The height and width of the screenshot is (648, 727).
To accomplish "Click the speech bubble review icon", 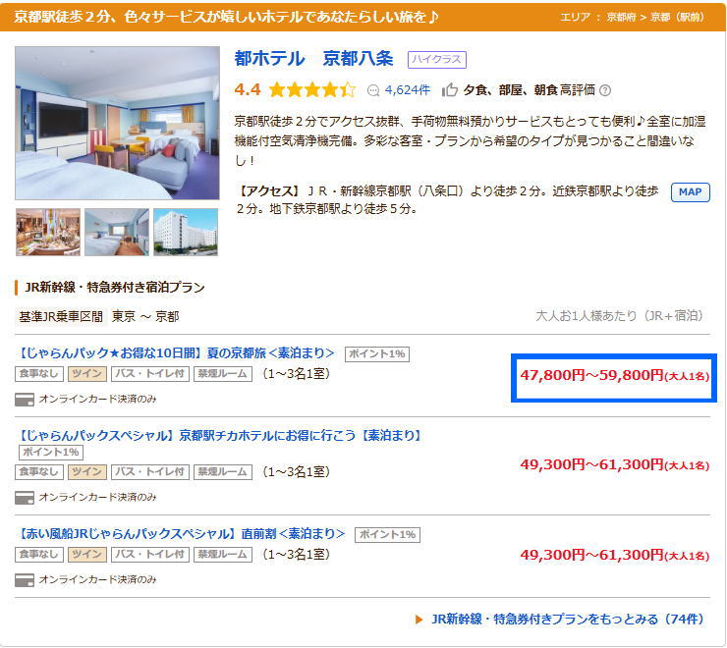I will 372,90.
